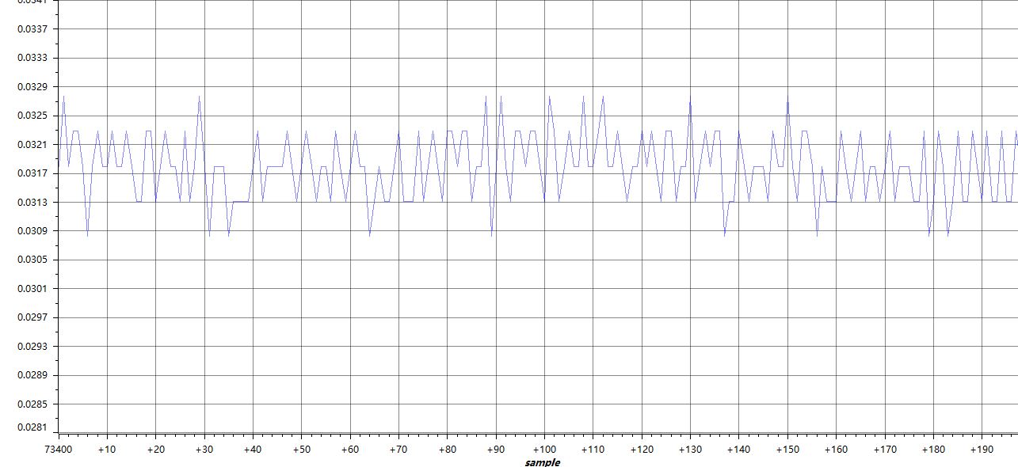This screenshot has width=1018, height=467.
Task: Click the +190 x-axis tick label
Action: [982, 449]
